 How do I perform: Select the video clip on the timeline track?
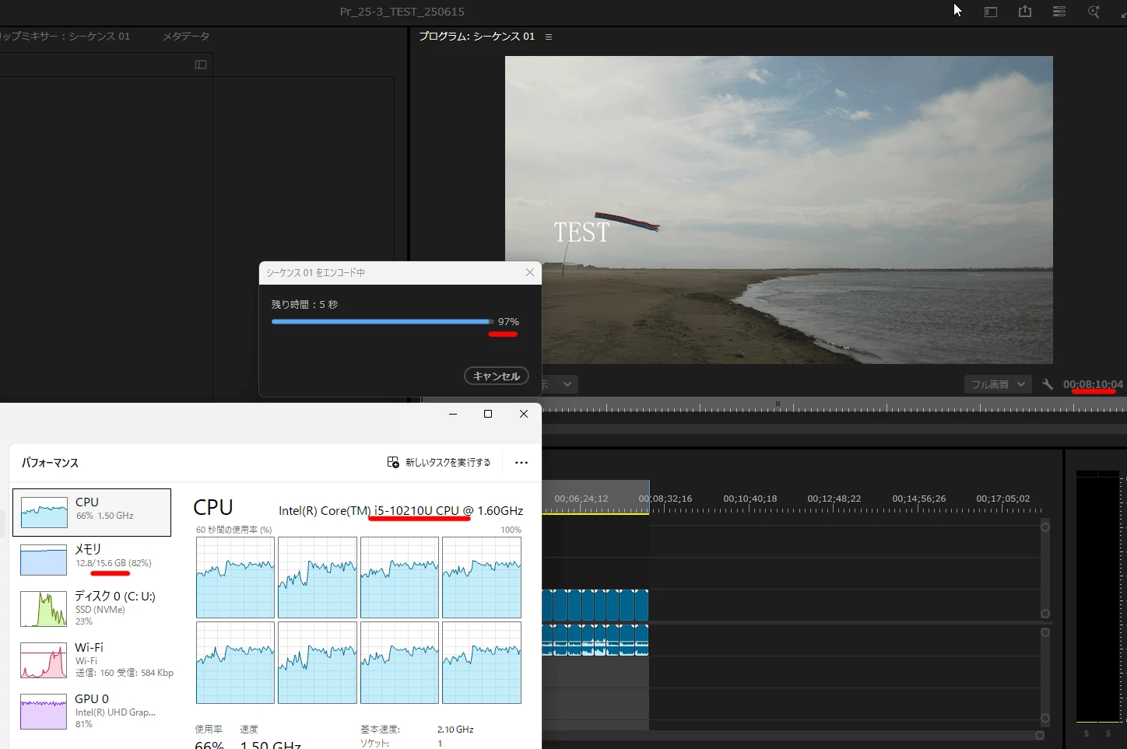[x=595, y=604]
